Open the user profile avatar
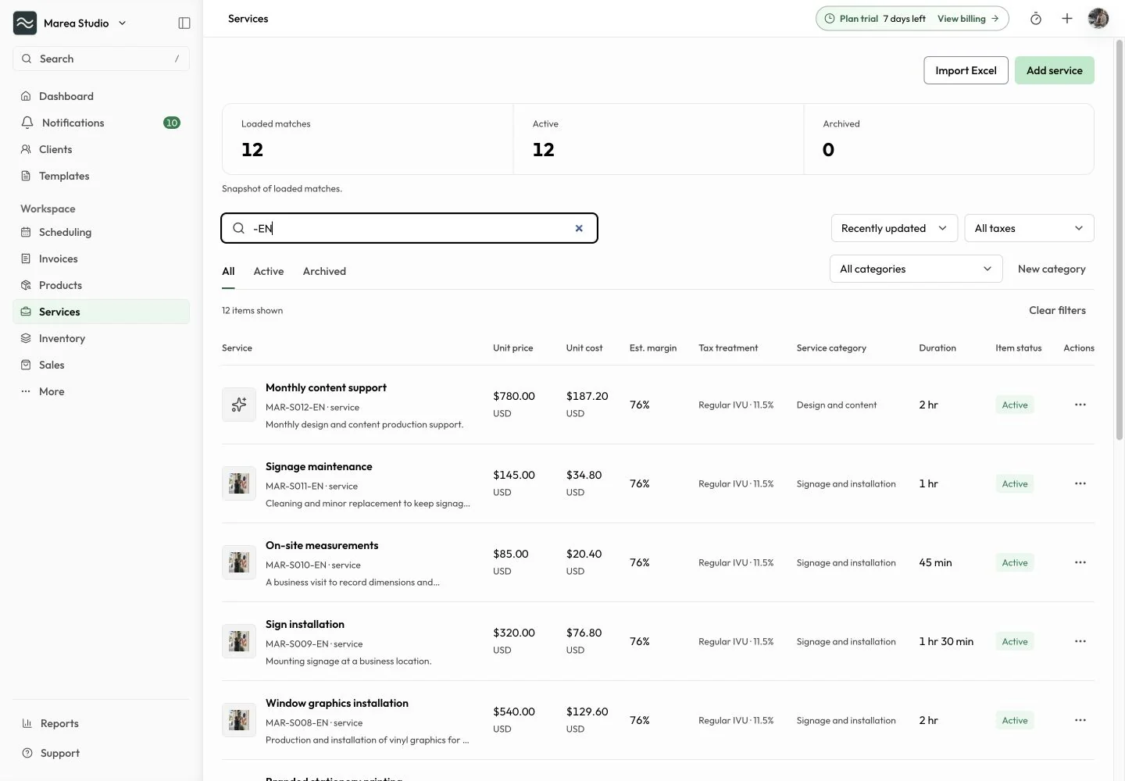This screenshot has width=1125, height=781. click(x=1098, y=19)
